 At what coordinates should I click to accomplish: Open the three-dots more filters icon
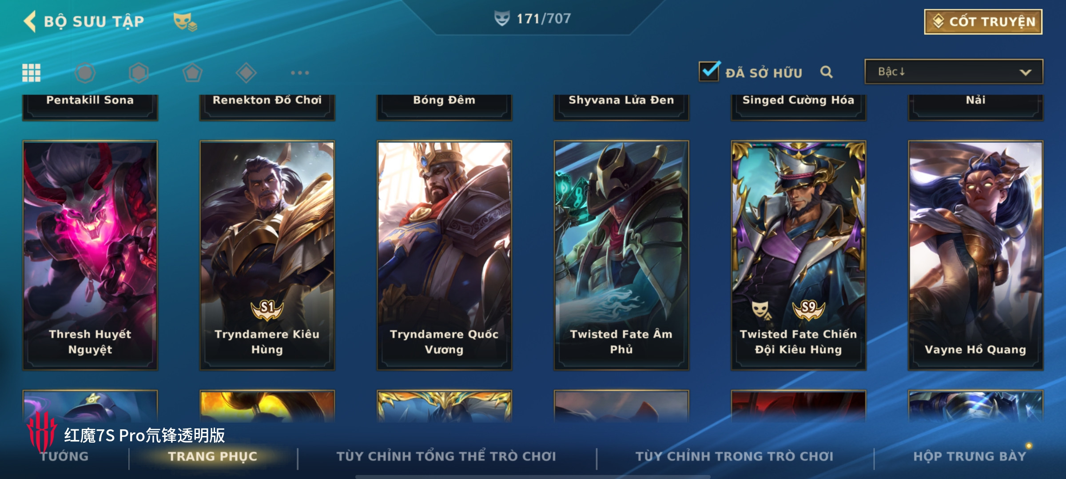click(300, 73)
